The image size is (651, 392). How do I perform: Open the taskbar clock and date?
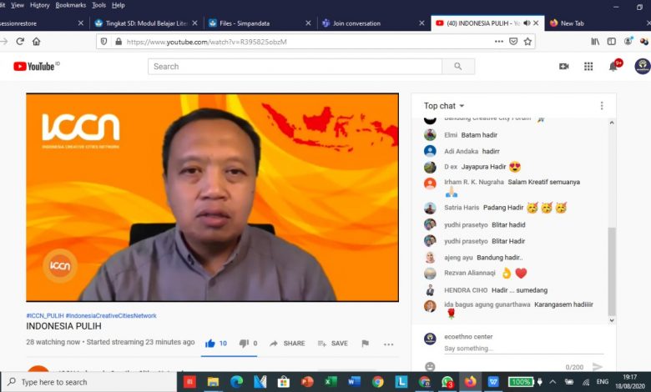coord(630,382)
